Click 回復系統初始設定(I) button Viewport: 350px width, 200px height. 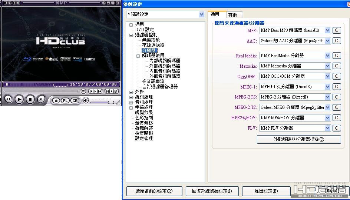tap(212, 191)
